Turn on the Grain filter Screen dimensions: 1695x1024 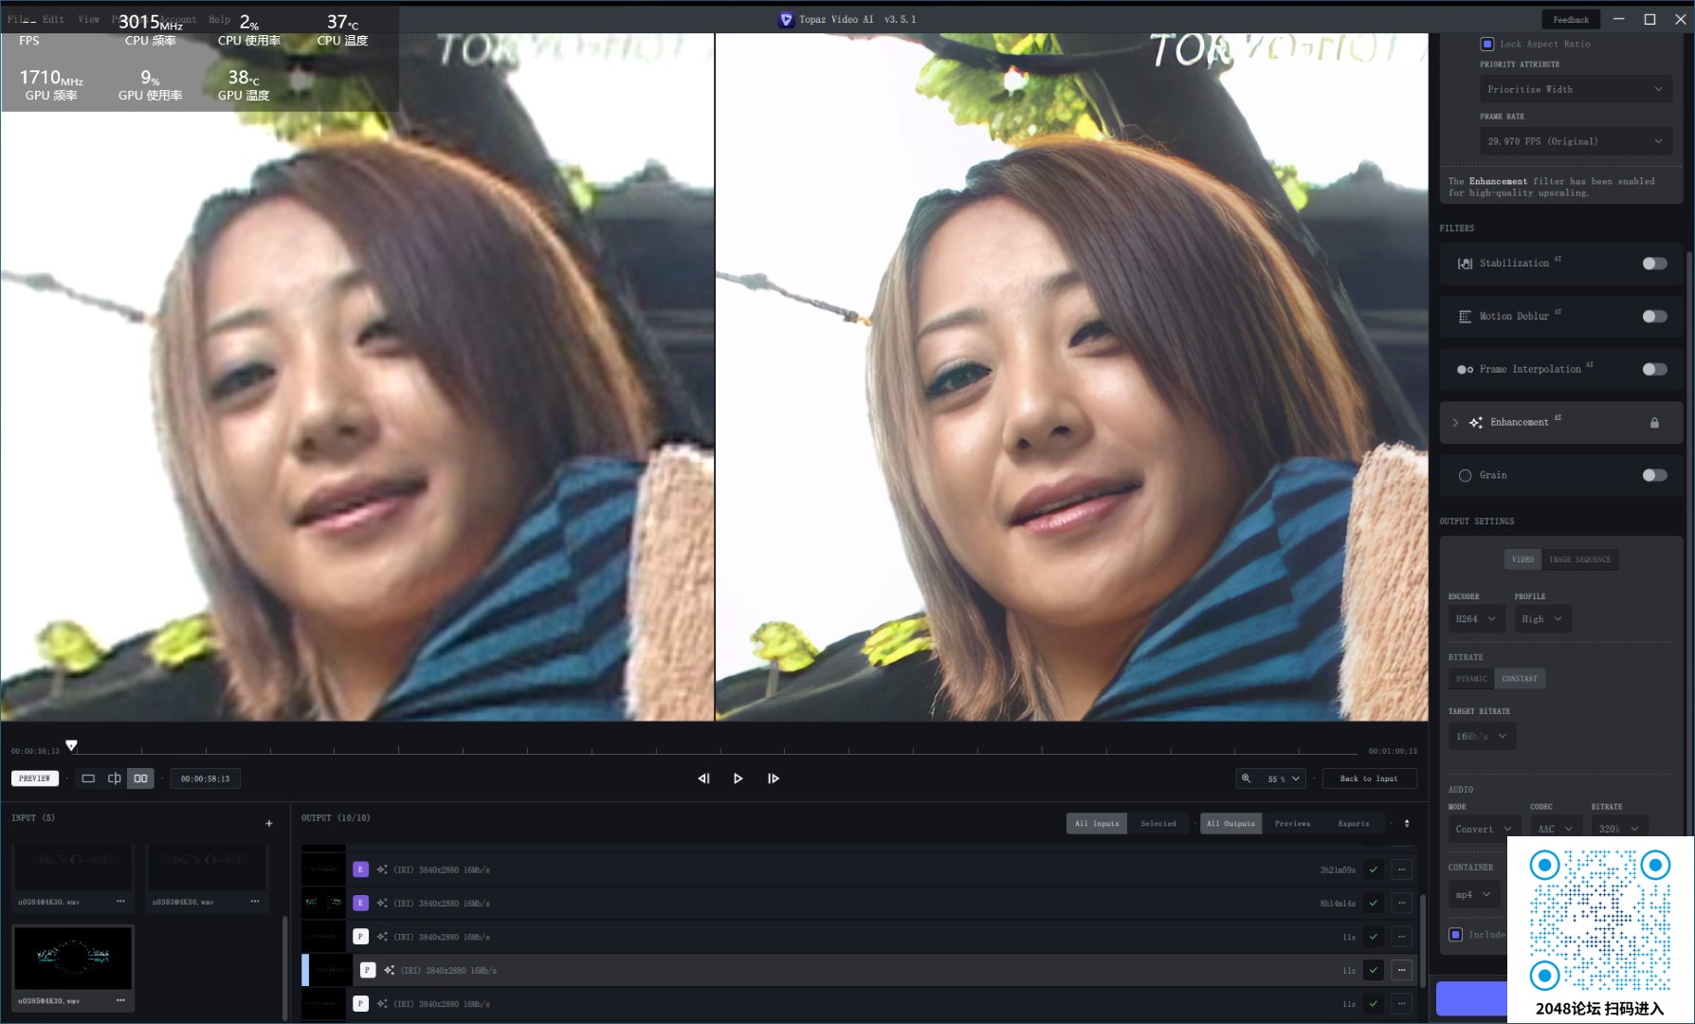(1654, 475)
